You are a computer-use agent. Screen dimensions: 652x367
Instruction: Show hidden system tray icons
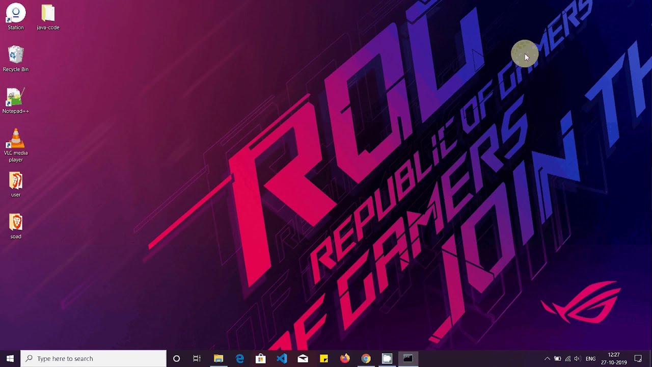(x=547, y=358)
